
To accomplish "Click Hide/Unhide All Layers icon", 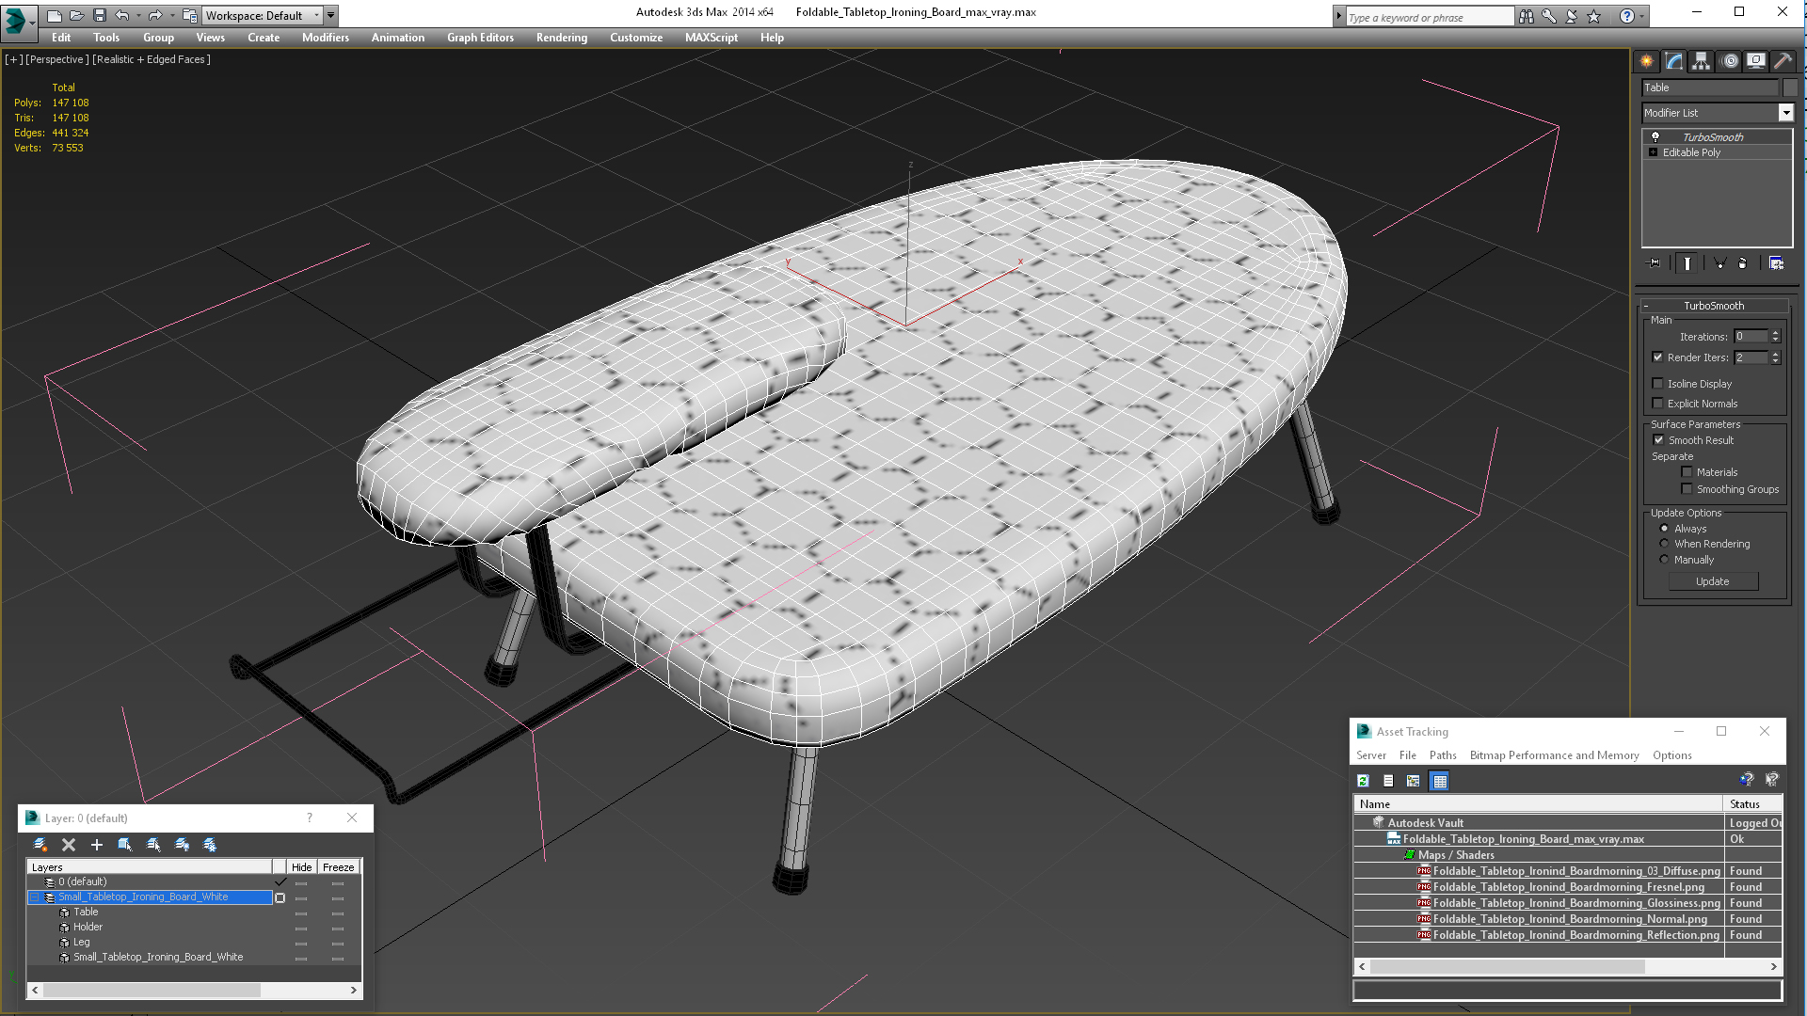I will [x=182, y=845].
